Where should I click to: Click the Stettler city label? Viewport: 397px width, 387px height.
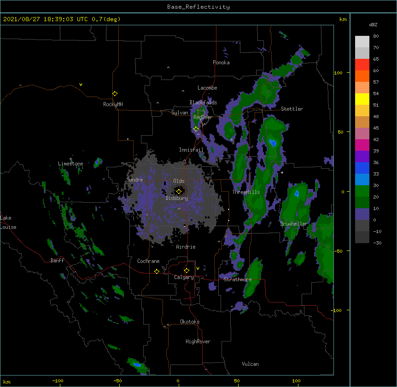[292, 109]
